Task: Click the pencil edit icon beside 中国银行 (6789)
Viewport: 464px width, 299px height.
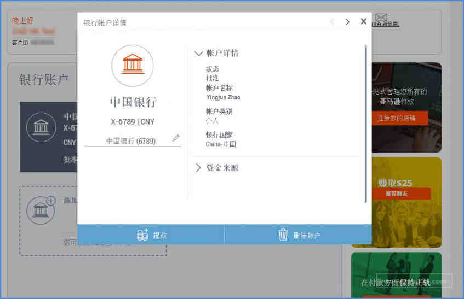Action: point(176,138)
